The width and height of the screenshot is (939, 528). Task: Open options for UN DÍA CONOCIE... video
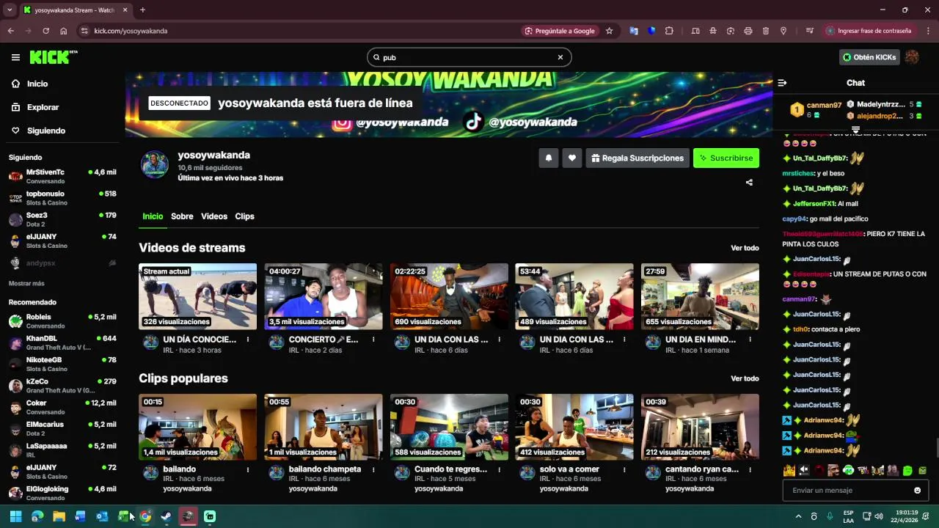pyautogui.click(x=248, y=340)
